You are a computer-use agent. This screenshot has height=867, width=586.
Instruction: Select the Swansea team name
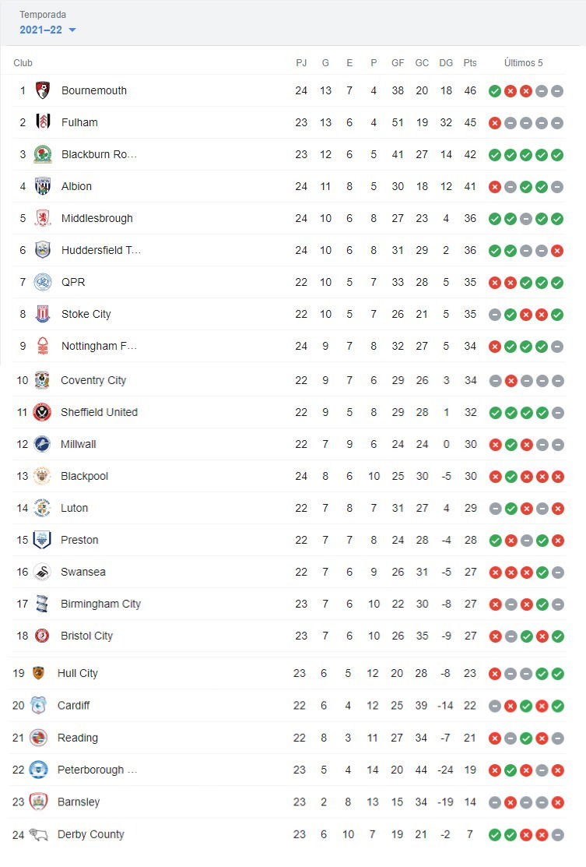click(82, 572)
